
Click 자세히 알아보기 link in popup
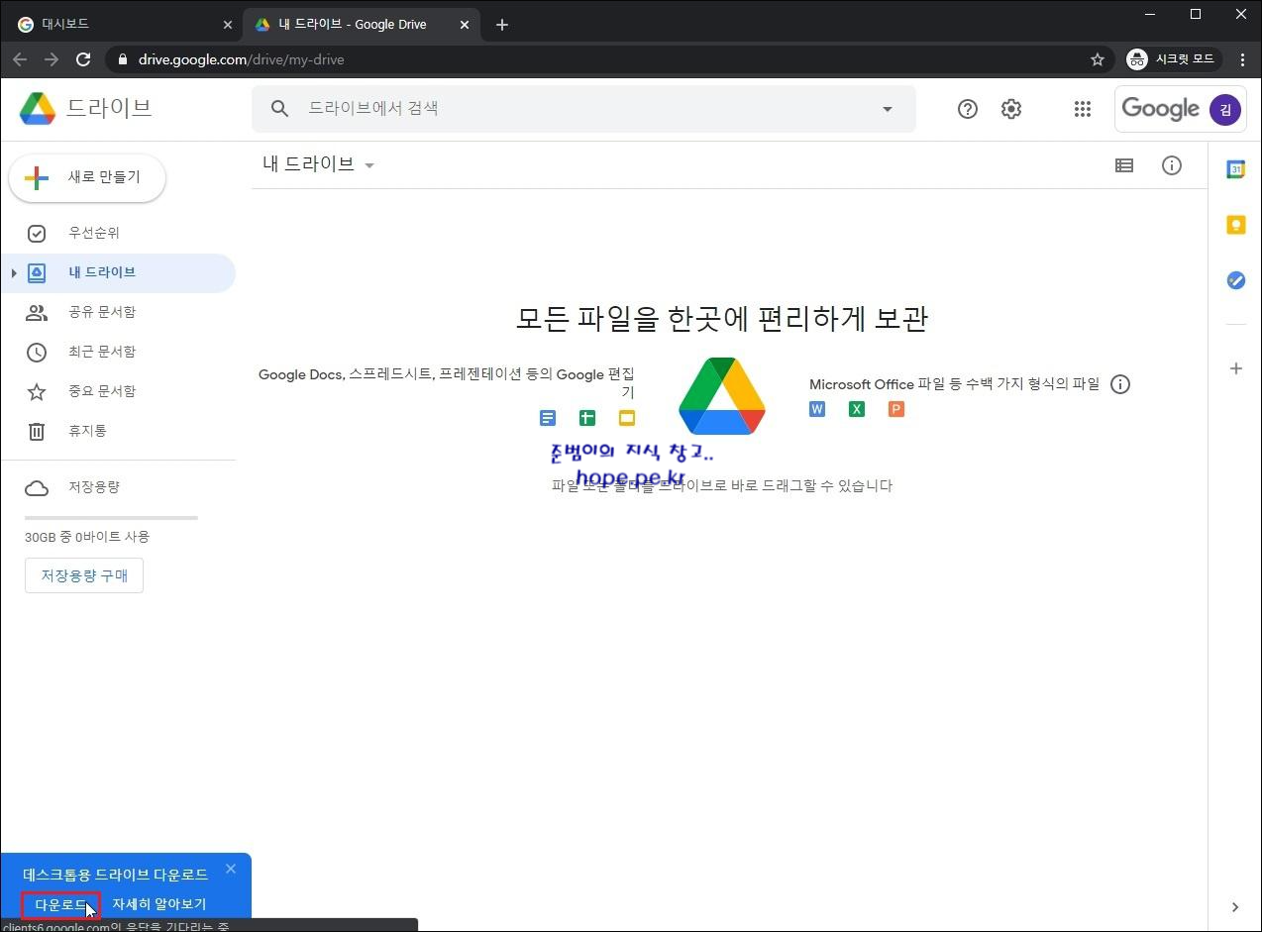point(158,904)
